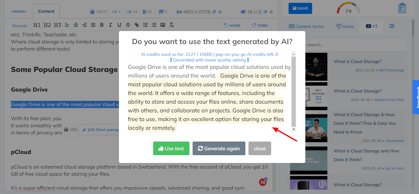
Task: Show info for the word count
Action: coord(220,12)
